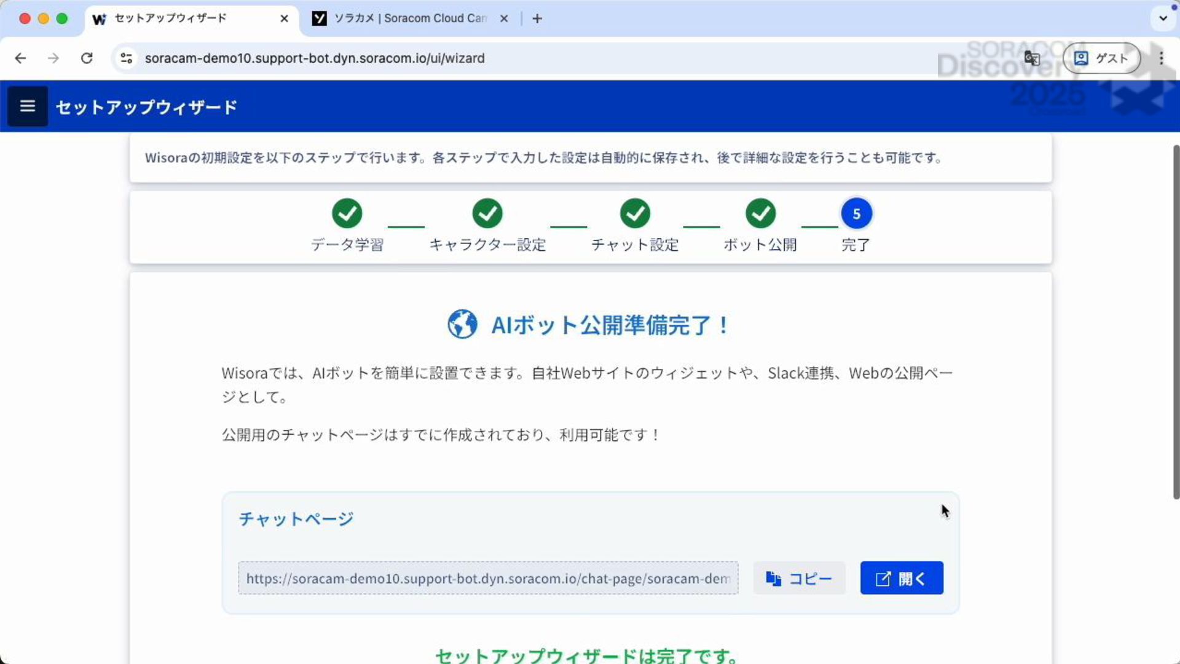Expand the tab search dropdown arrow
This screenshot has width=1180, height=664.
1163,18
